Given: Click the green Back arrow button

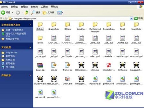Looking at the screenshot, I should coord(3,13).
